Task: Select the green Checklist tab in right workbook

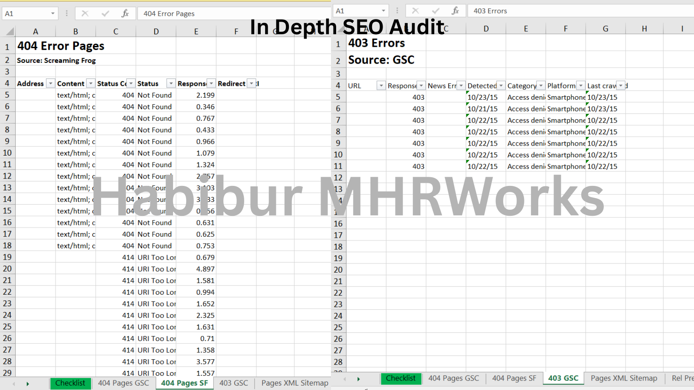Action: 400,378
